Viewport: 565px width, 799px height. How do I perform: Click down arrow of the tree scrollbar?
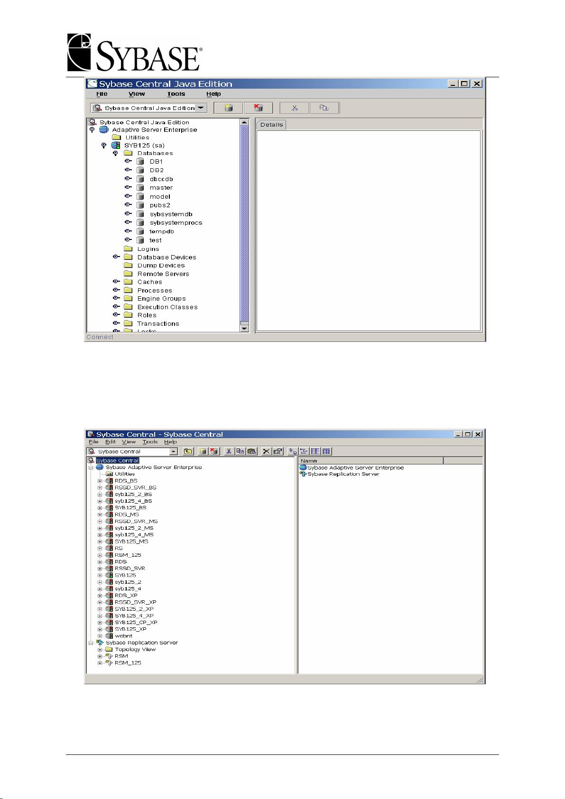[244, 328]
